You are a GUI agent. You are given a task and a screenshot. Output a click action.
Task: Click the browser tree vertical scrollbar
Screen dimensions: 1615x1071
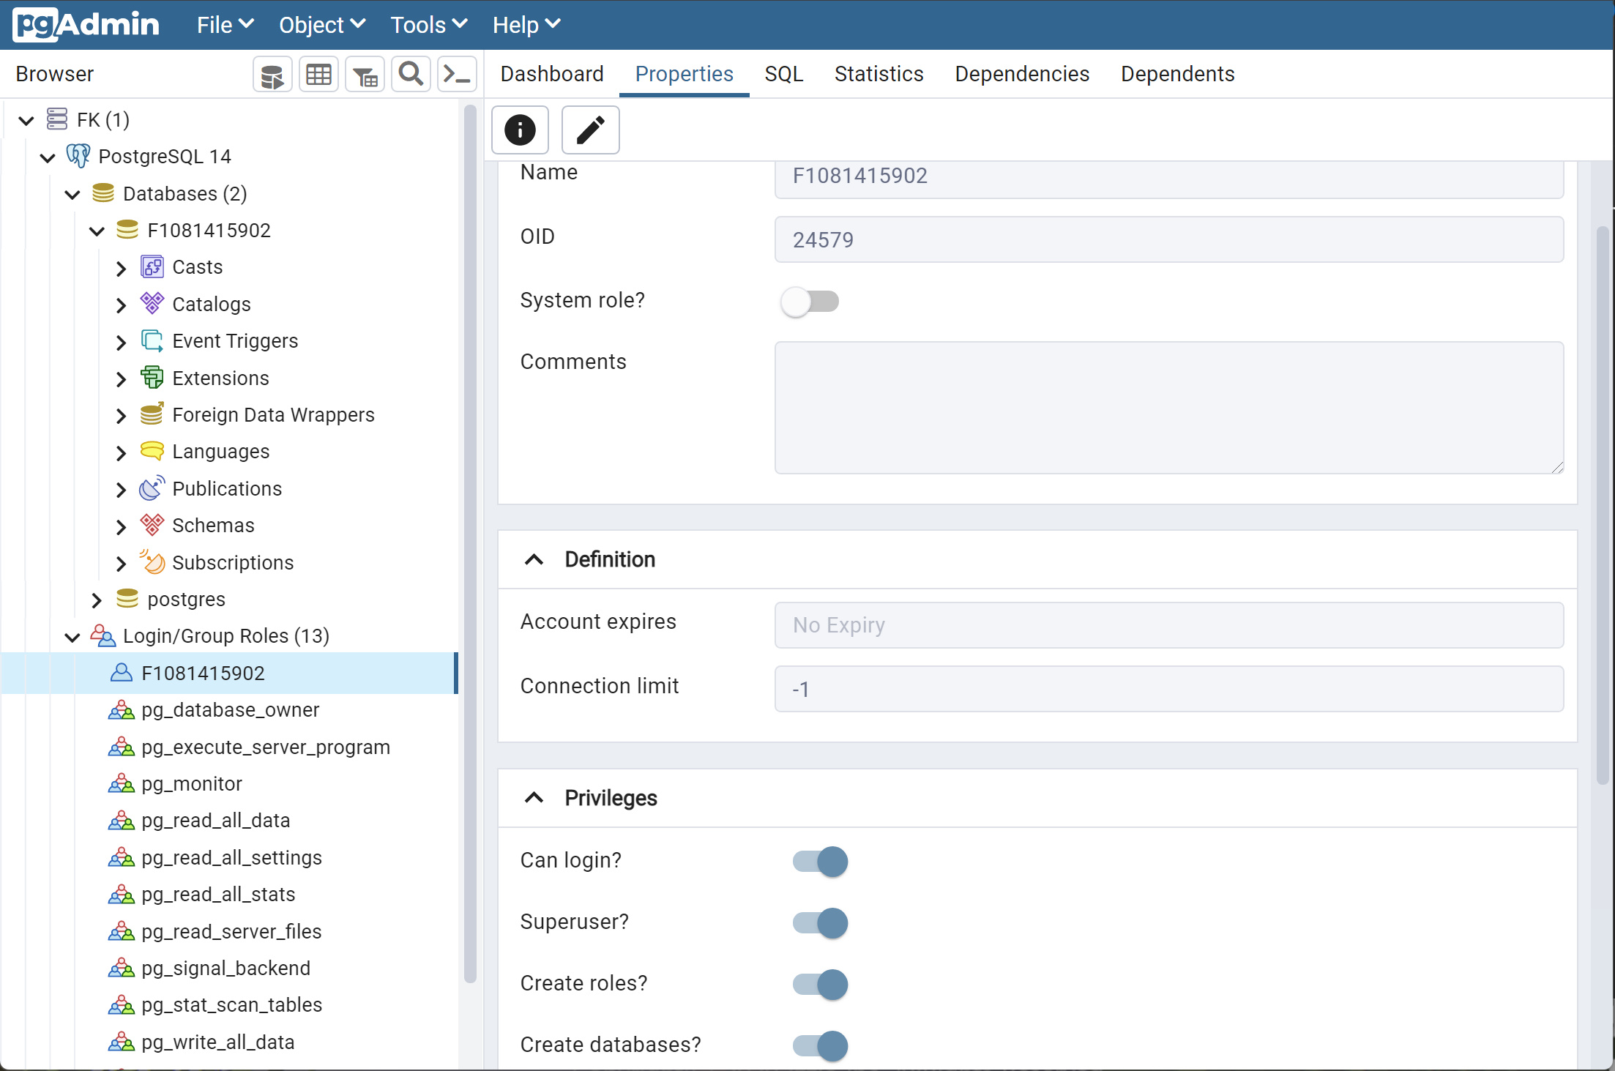point(470,542)
